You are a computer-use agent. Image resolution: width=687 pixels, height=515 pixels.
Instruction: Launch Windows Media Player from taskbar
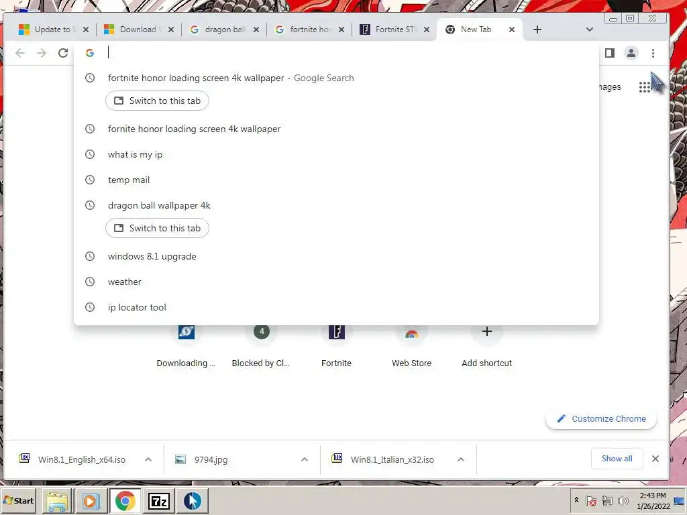tap(91, 501)
